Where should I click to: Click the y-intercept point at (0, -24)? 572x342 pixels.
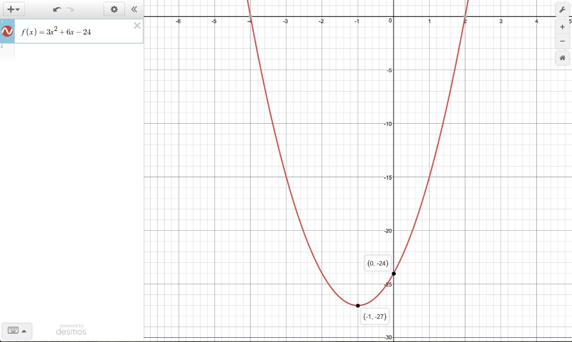(394, 274)
